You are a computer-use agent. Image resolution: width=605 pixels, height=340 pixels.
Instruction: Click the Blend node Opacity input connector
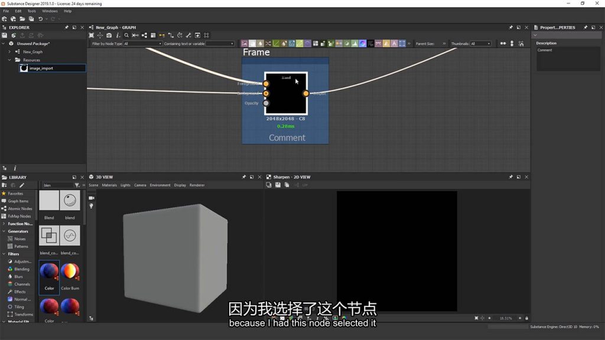coord(266,103)
